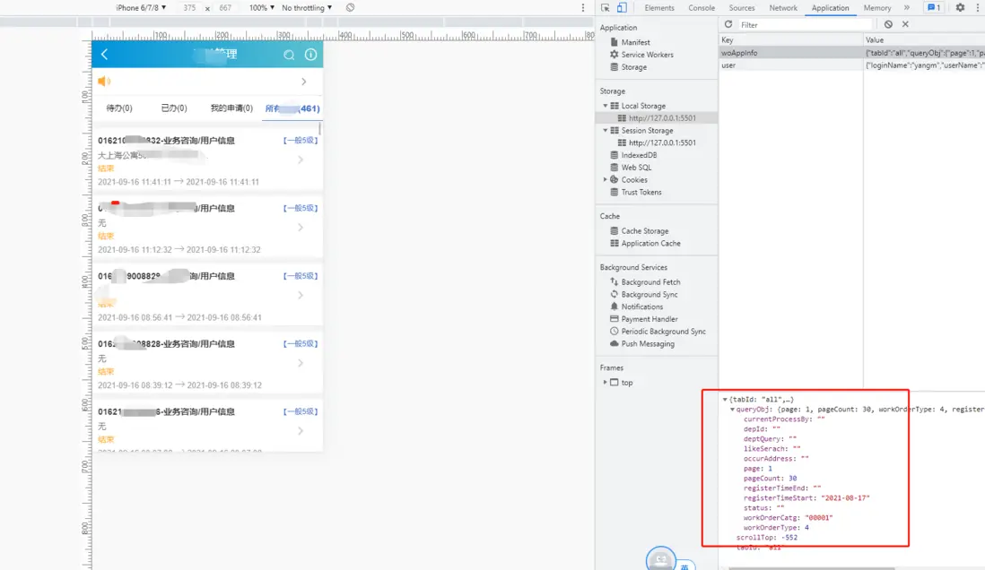Open work order dated 2021-09-16 11:41:11
Screen dimensions: 985x570
[207, 160]
